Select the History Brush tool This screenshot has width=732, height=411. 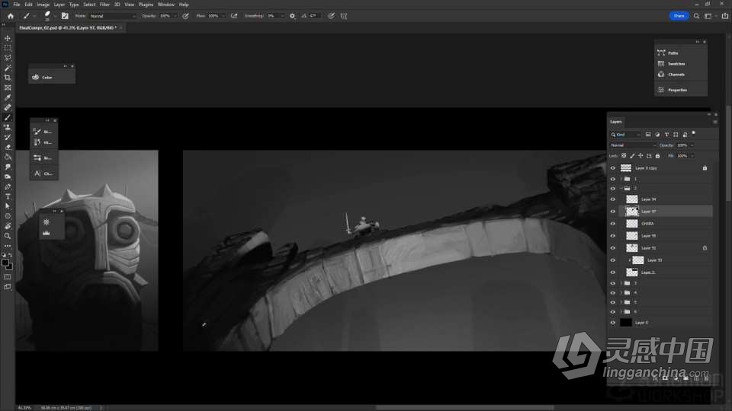8,138
